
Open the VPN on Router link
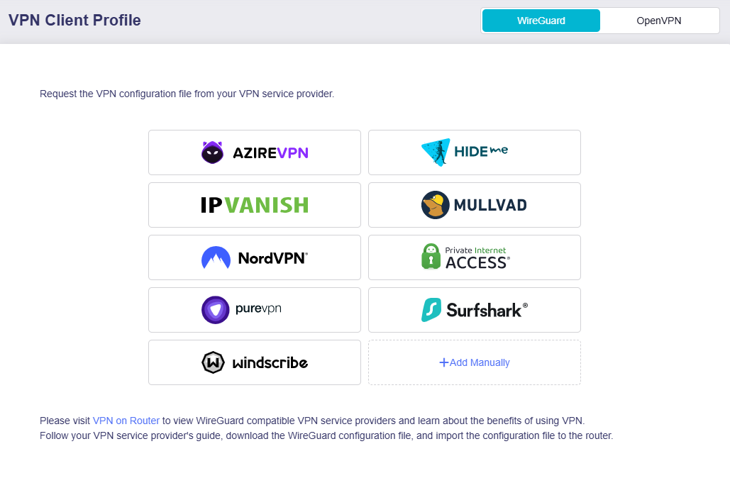coord(126,420)
